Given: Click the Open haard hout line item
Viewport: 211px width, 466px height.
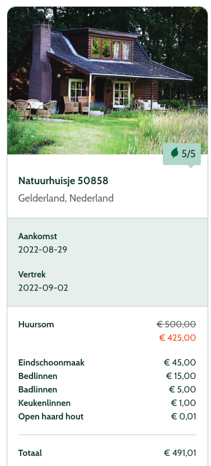Looking at the screenshot, I should tap(107, 417).
